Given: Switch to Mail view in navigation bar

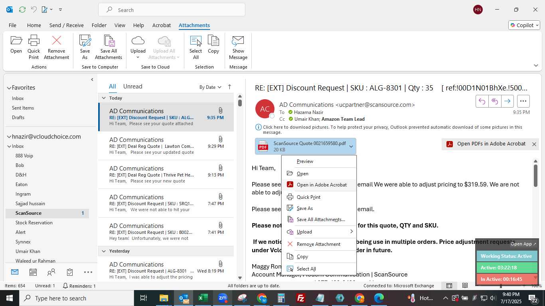Looking at the screenshot, I should coord(15,272).
